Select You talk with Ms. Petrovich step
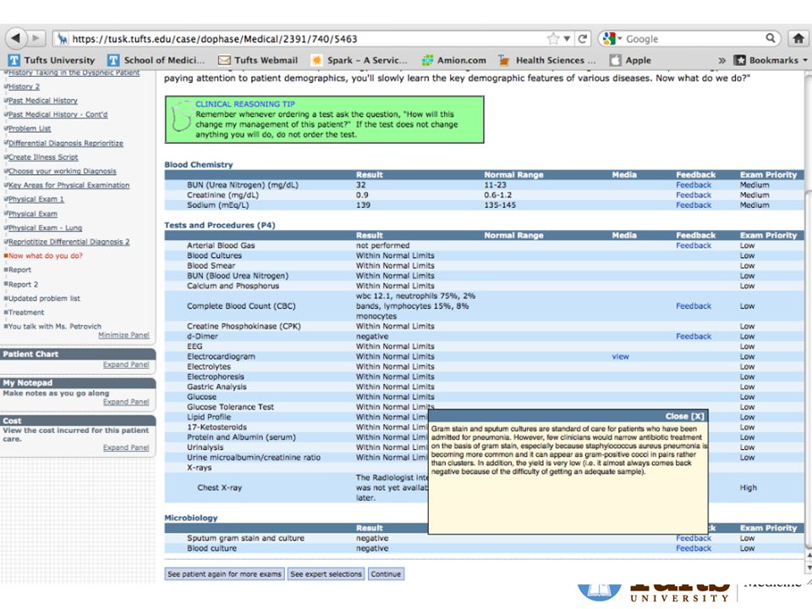Screen dimensions: 812x609 55,326
